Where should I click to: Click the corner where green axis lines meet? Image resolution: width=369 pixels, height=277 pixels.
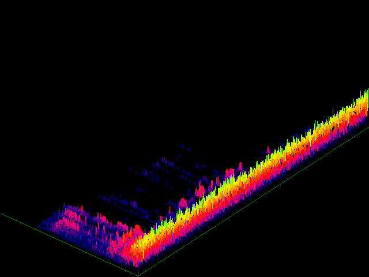tap(138, 276)
